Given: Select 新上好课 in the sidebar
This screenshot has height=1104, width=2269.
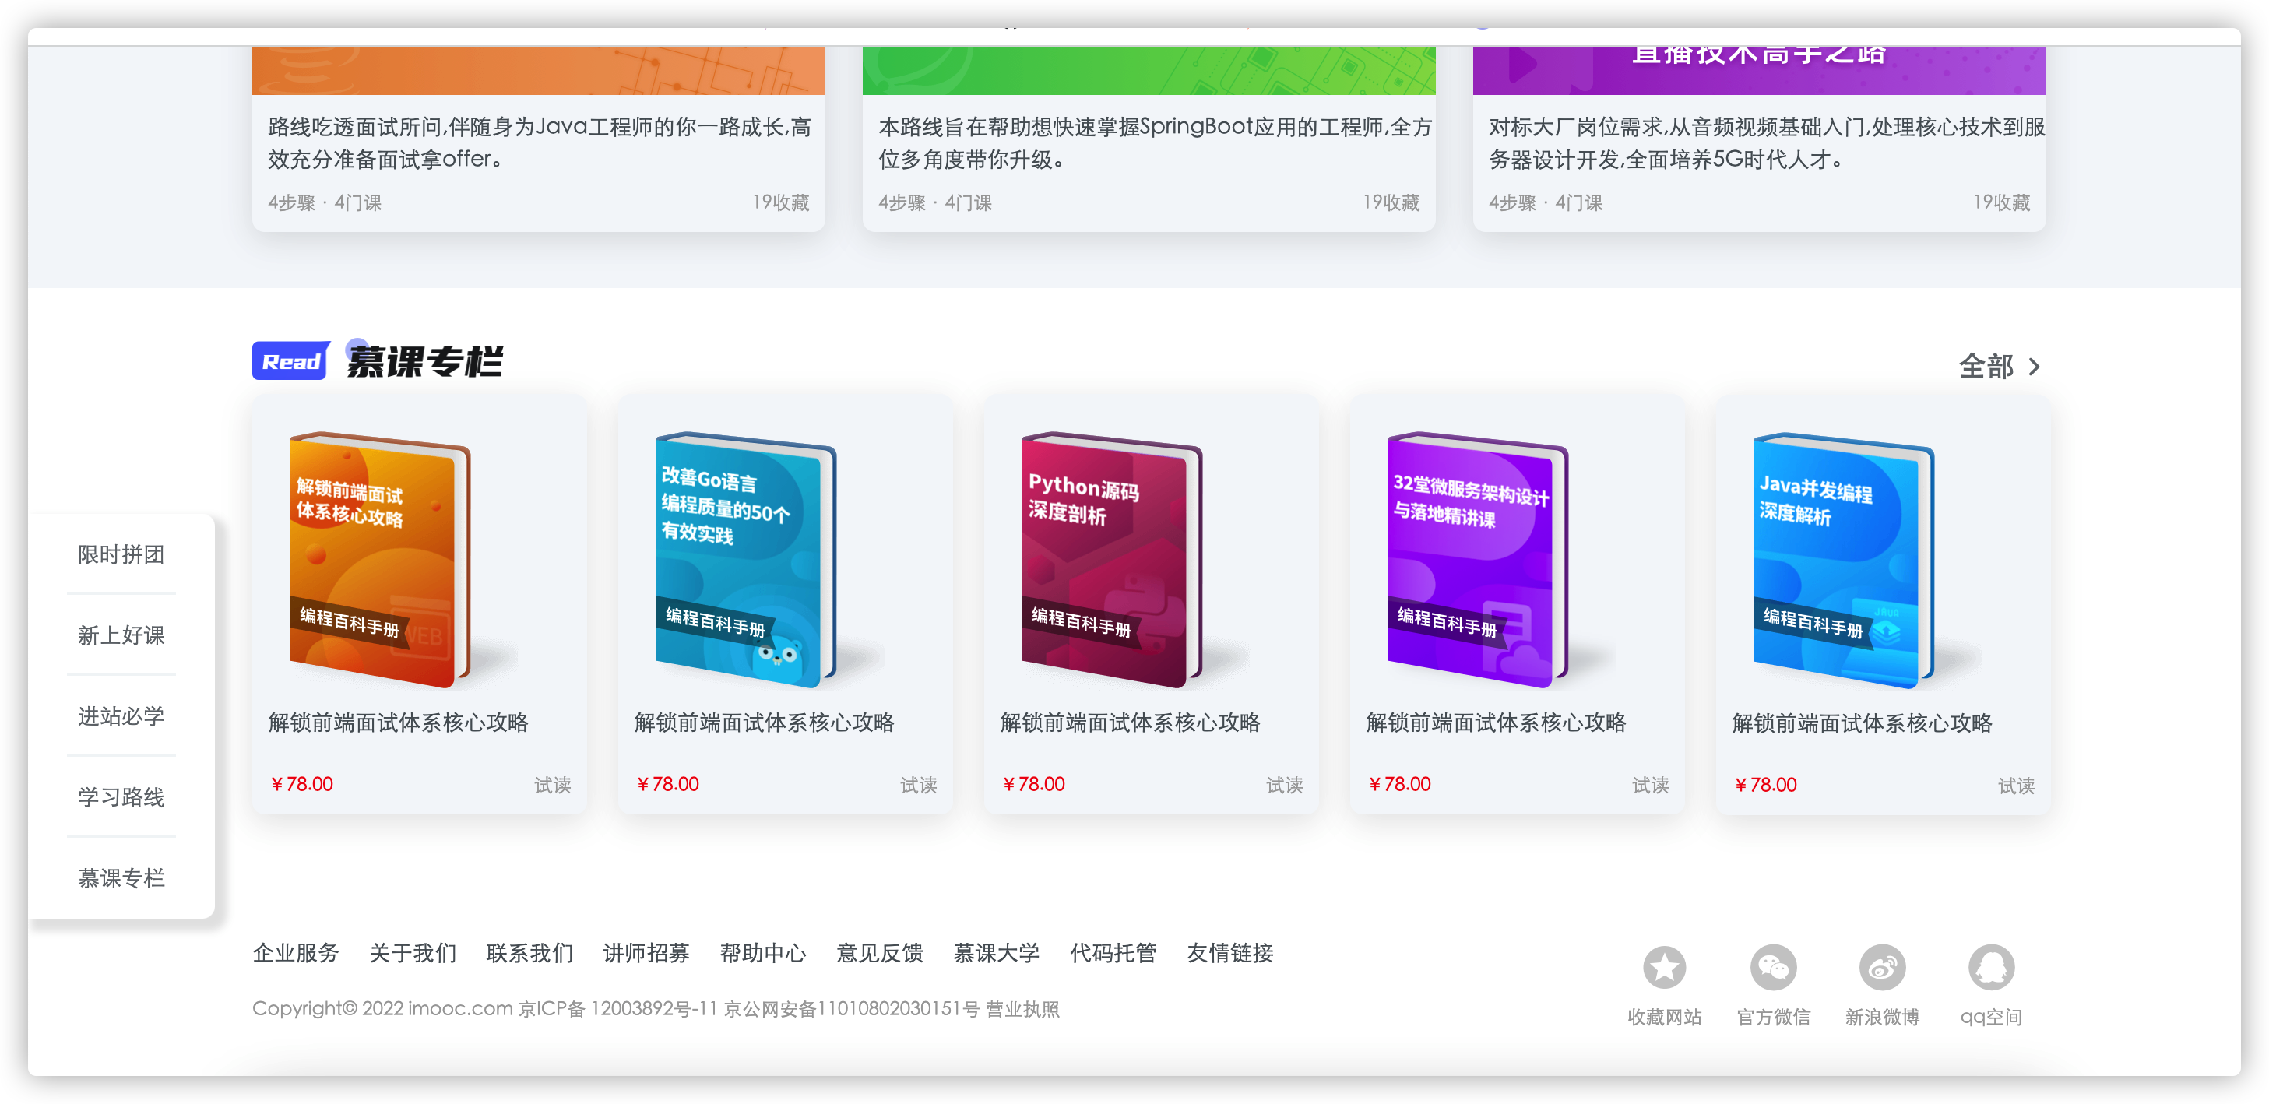Looking at the screenshot, I should tap(121, 634).
